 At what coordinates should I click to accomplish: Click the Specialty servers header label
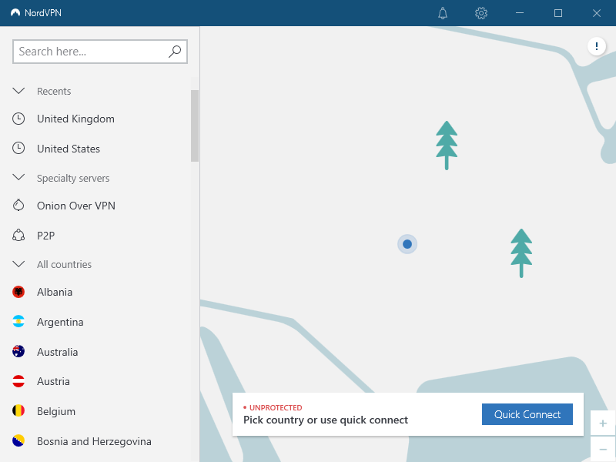[73, 178]
